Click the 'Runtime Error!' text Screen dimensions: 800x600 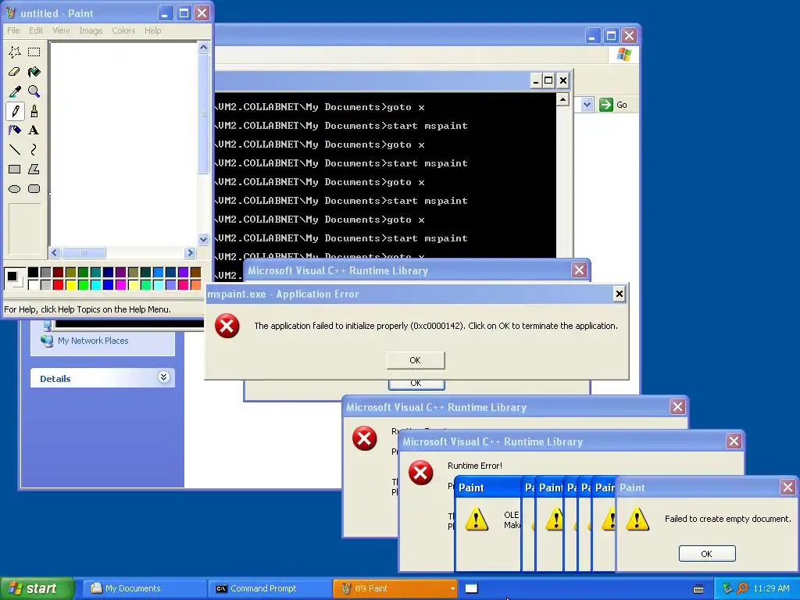[x=474, y=466]
